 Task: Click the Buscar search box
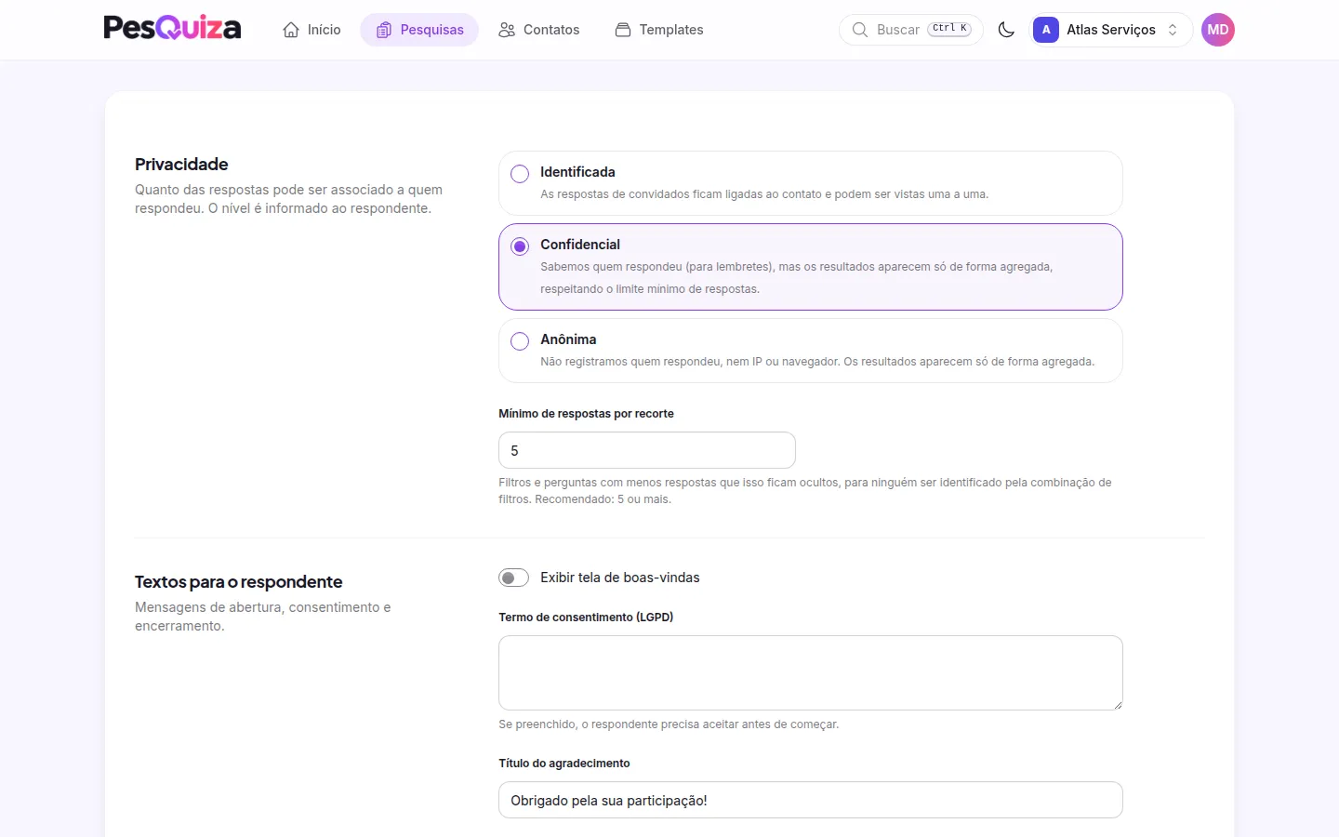(x=911, y=30)
